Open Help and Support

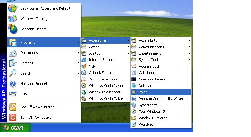(x=44, y=84)
